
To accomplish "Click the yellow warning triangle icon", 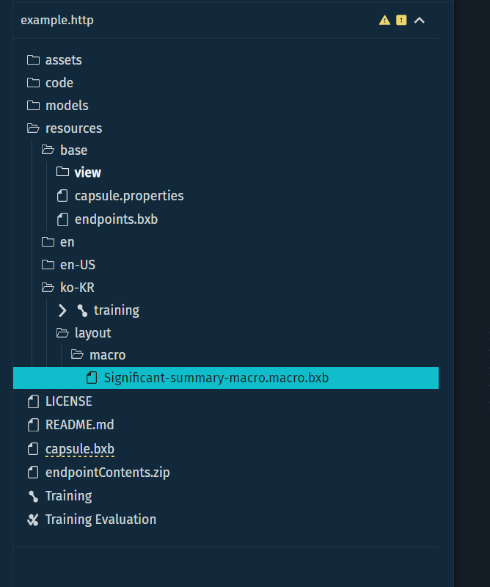I will (384, 21).
